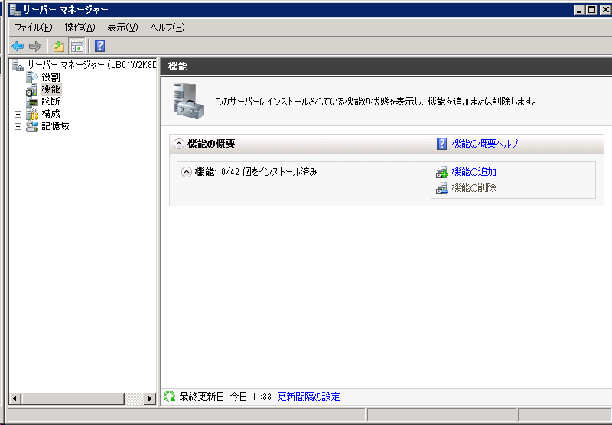This screenshot has height=425, width=612.
Task: Click the tree pane scroll right arrow
Action: point(149,398)
